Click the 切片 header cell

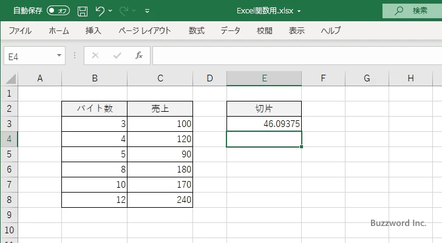264,109
